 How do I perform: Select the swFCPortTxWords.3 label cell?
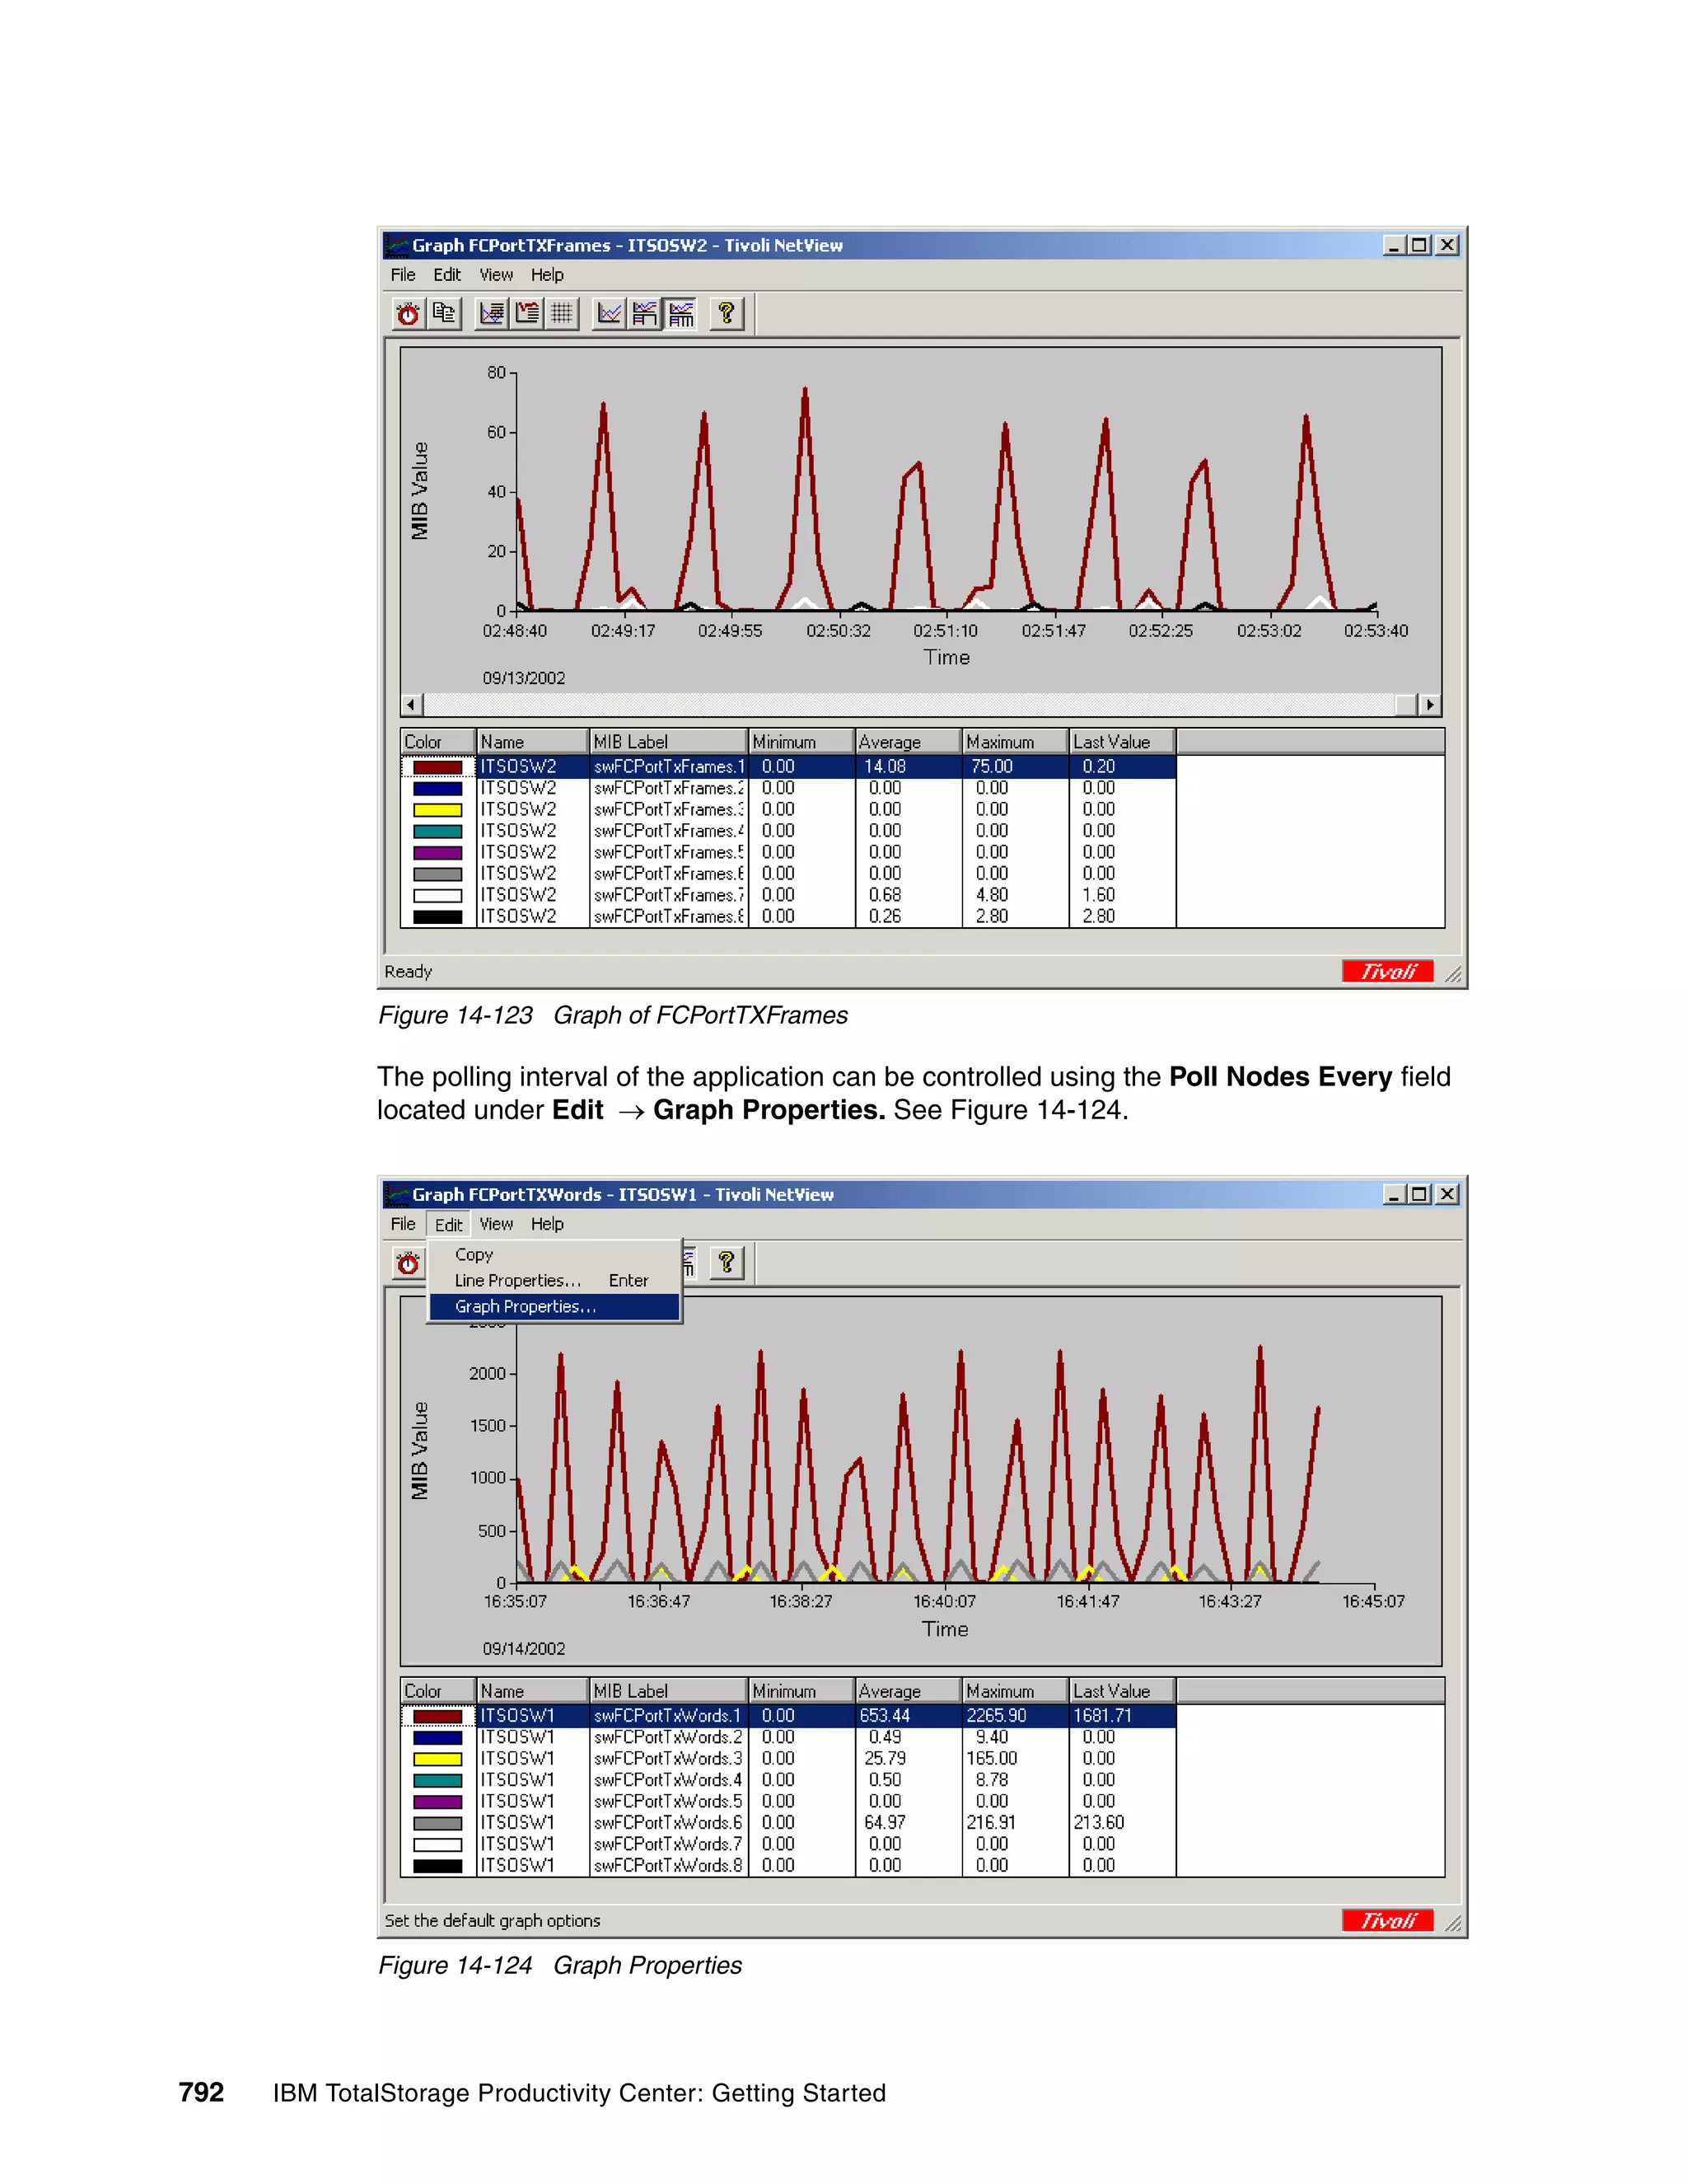(669, 1759)
